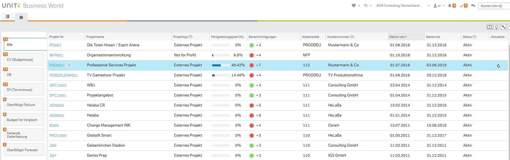Select the CV (Budgettreue) filter tab
The height and width of the screenshot is (160, 510).
coord(24,60)
